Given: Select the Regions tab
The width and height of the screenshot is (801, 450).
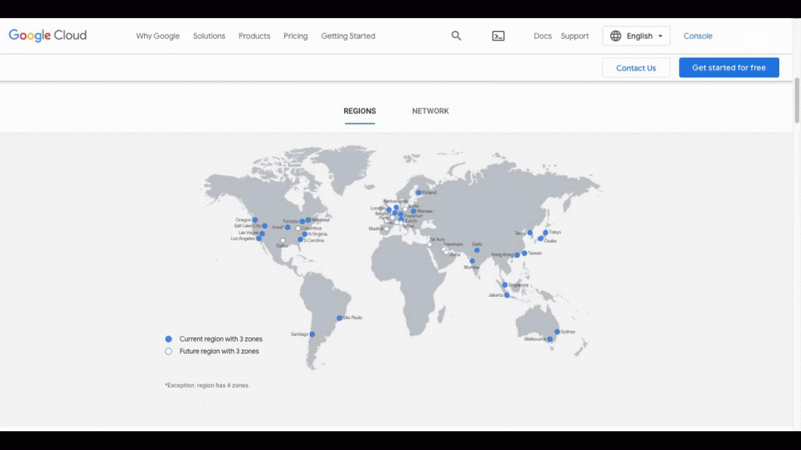Looking at the screenshot, I should point(360,111).
